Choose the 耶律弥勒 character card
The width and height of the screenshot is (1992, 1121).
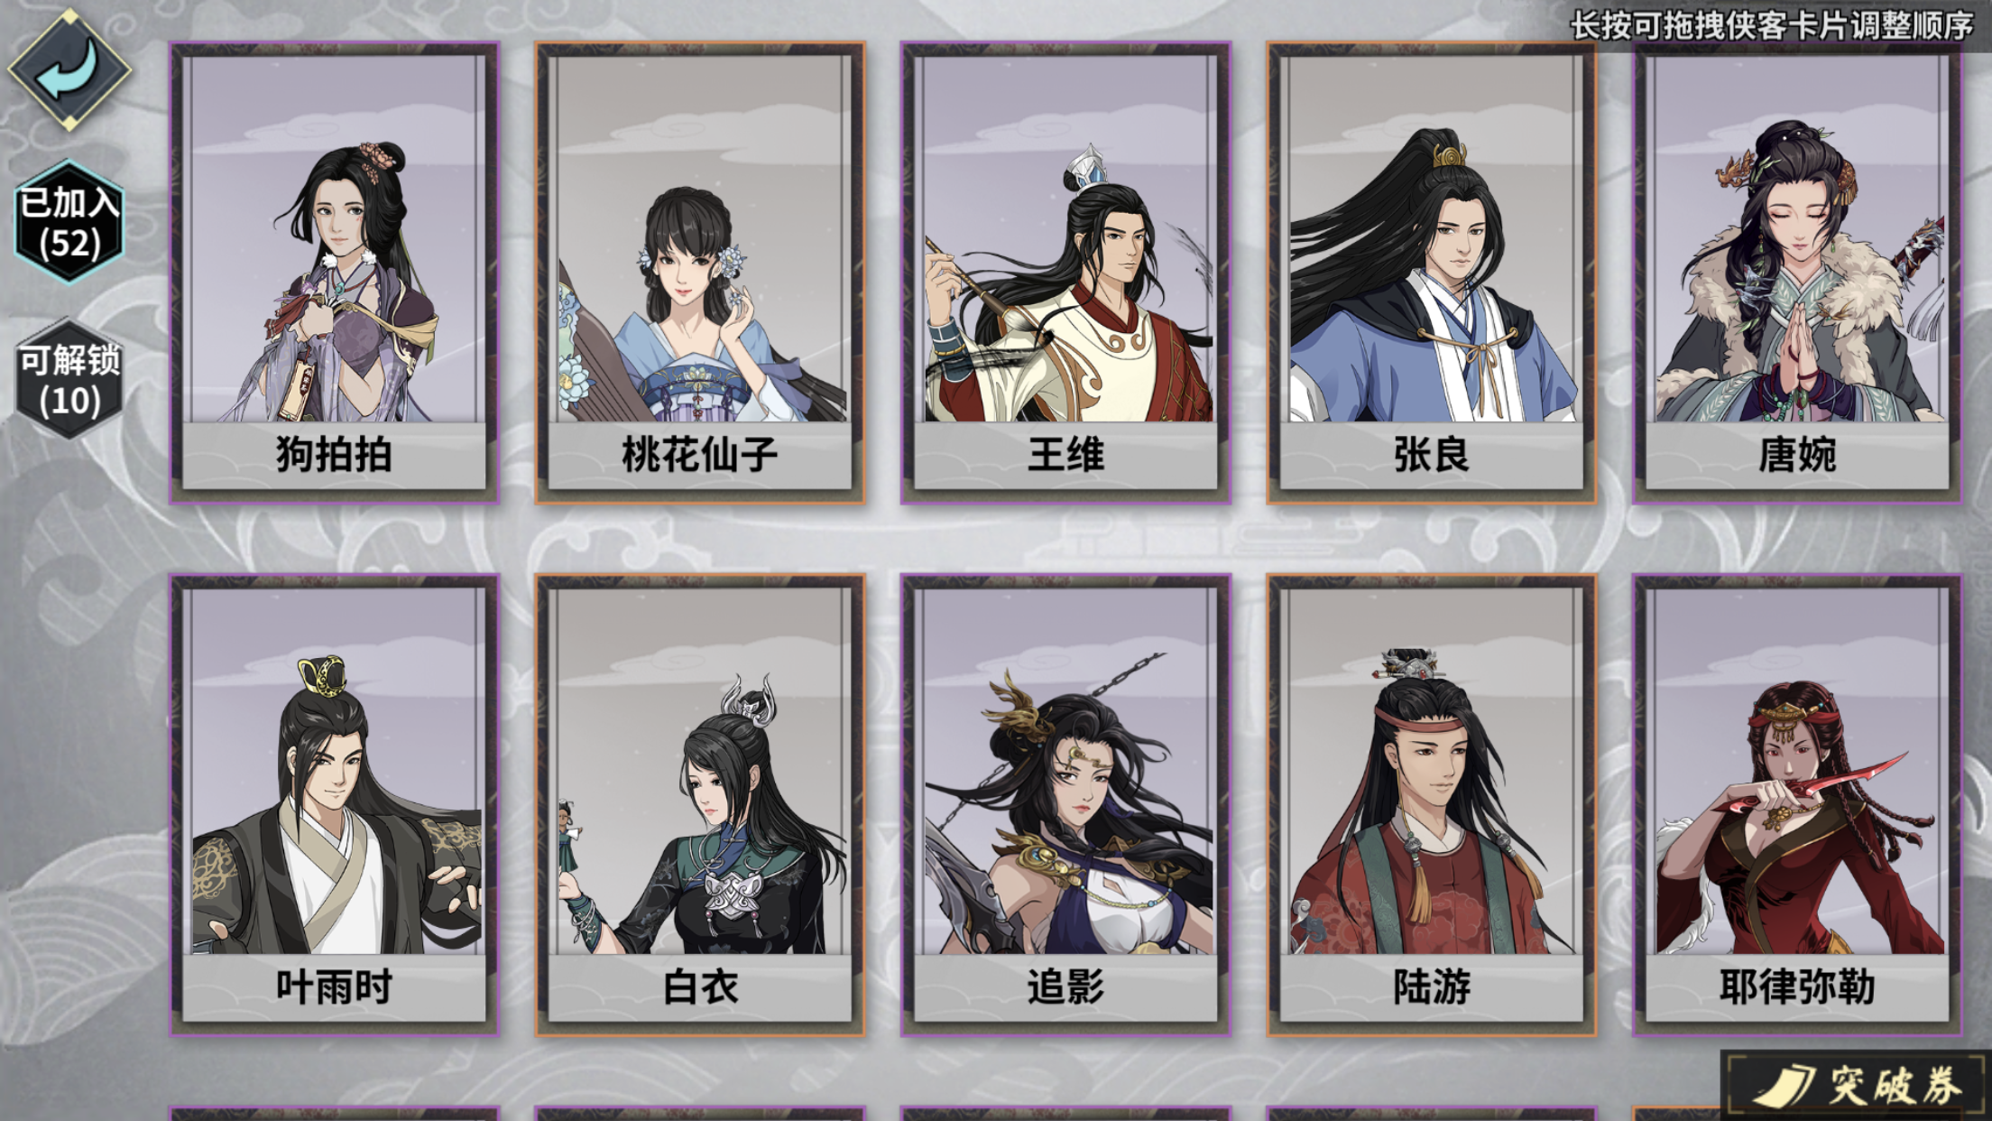pos(1797,805)
